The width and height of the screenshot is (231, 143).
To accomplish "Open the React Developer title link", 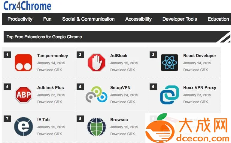I will pos(200,56).
